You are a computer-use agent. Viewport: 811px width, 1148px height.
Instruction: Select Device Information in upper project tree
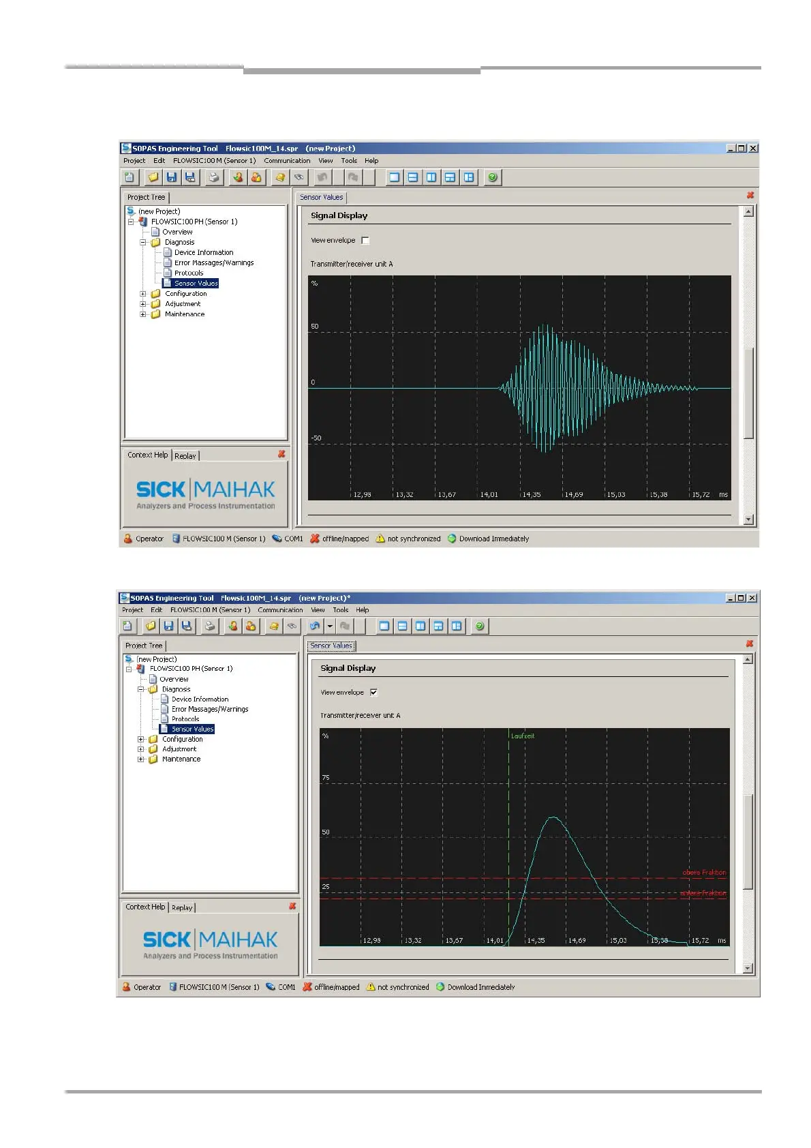pos(203,252)
